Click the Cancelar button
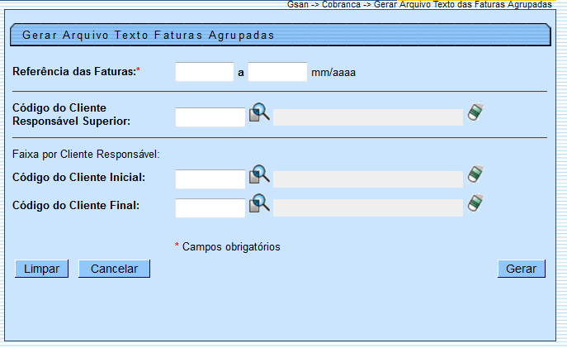The image size is (567, 348). point(114,269)
